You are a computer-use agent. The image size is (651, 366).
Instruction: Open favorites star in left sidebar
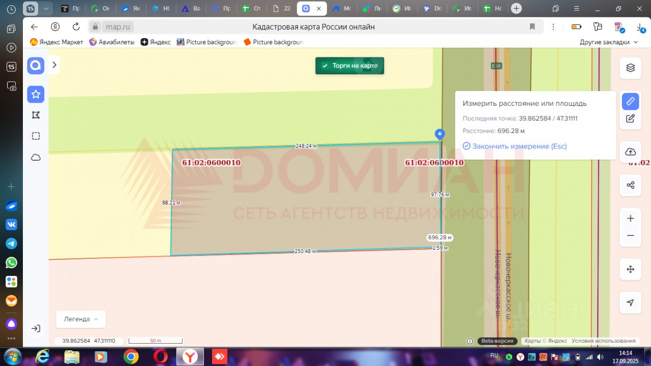coord(36,94)
